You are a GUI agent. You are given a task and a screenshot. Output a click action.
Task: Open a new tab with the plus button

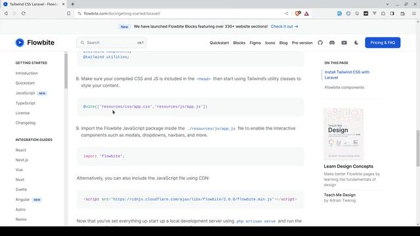click(x=73, y=5)
